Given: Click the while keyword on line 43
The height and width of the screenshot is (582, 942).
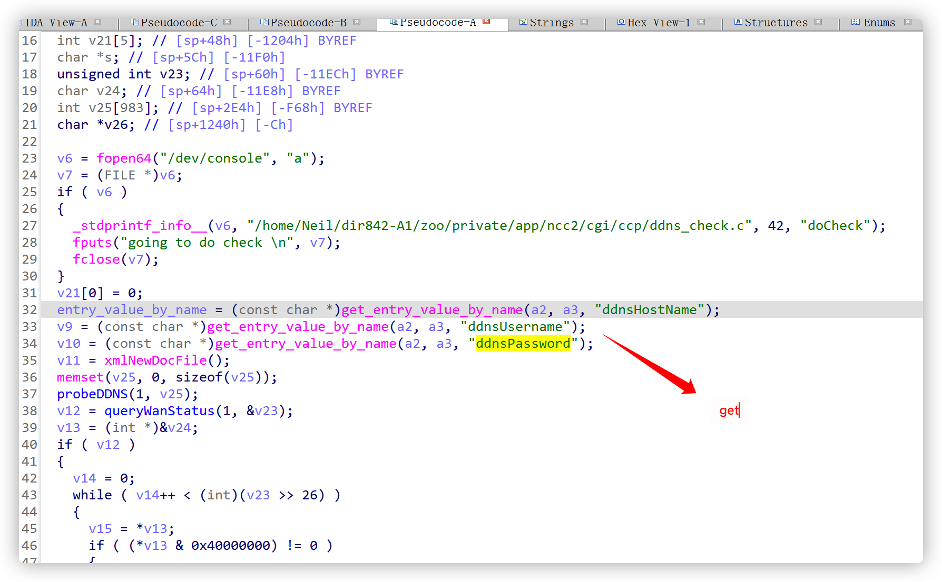Looking at the screenshot, I should [92, 495].
